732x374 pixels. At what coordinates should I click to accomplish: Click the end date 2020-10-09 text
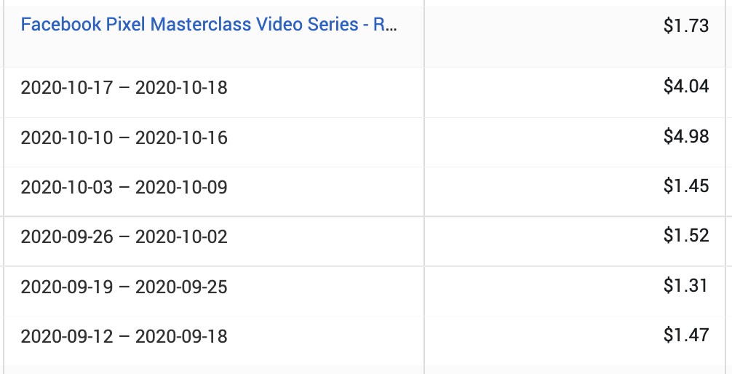pos(182,187)
